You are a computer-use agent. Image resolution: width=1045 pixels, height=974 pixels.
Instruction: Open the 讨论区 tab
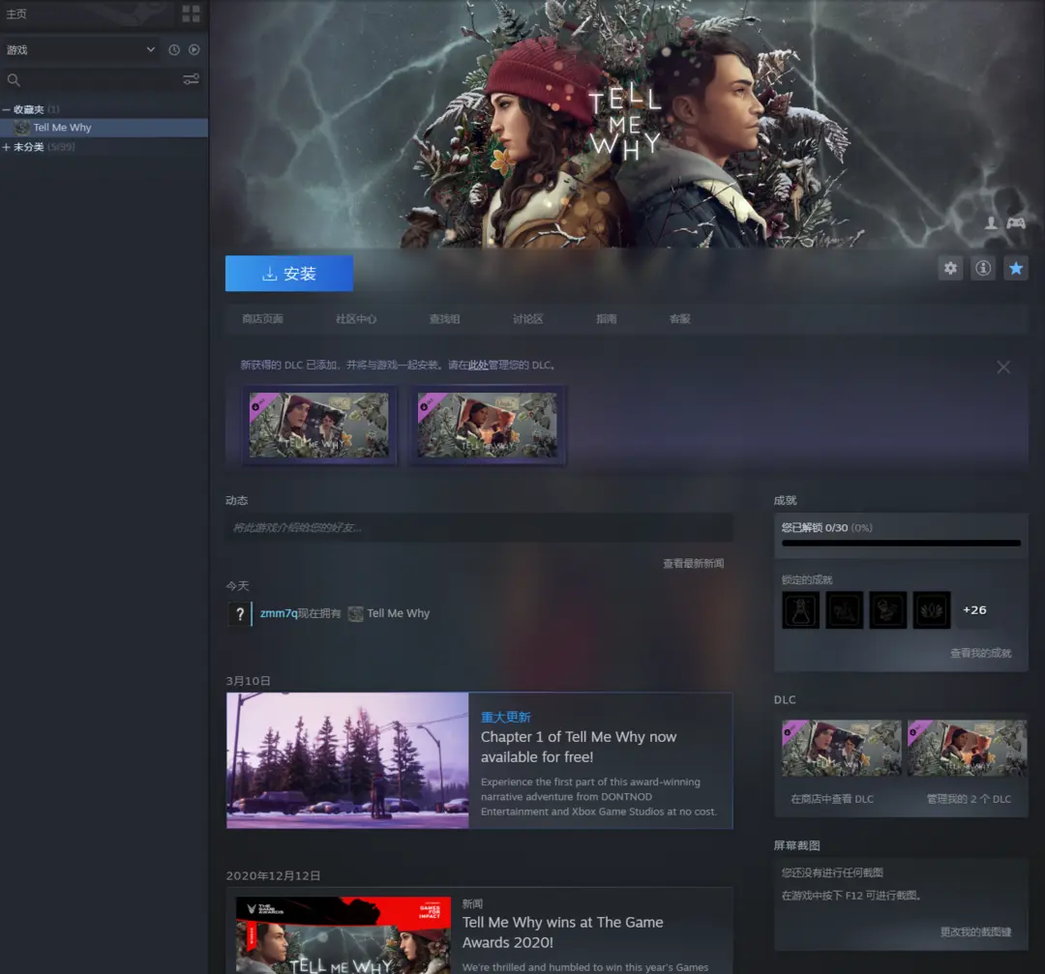click(x=528, y=319)
